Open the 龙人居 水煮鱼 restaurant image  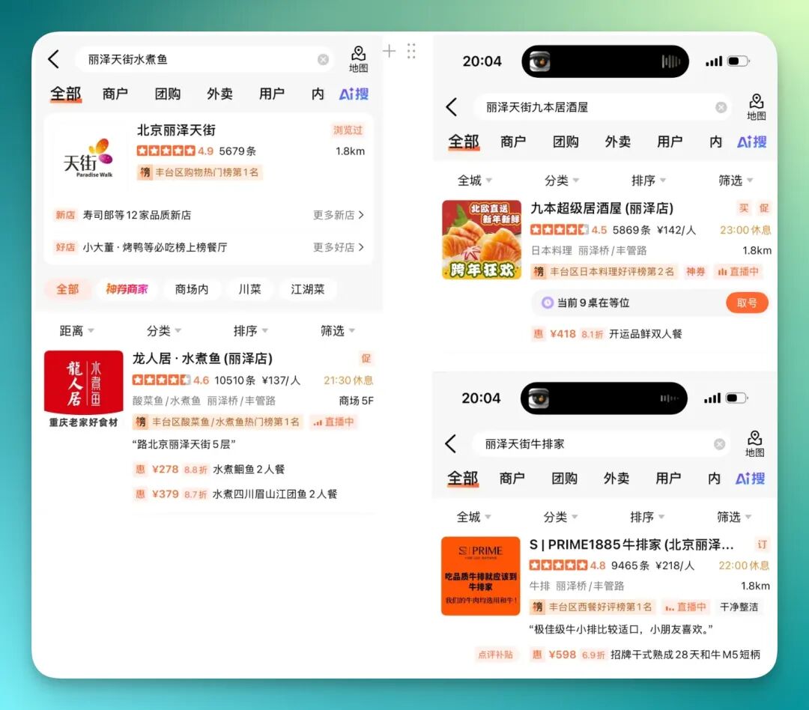click(84, 390)
